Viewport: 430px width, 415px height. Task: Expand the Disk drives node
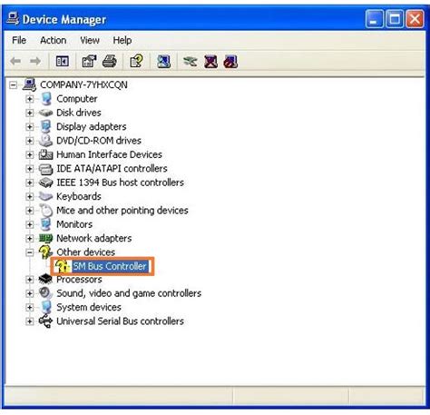tap(29, 113)
